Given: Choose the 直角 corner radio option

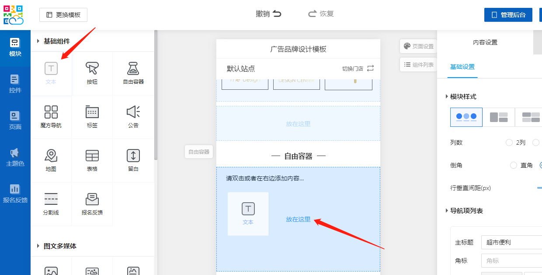Looking at the screenshot, I should (514, 165).
